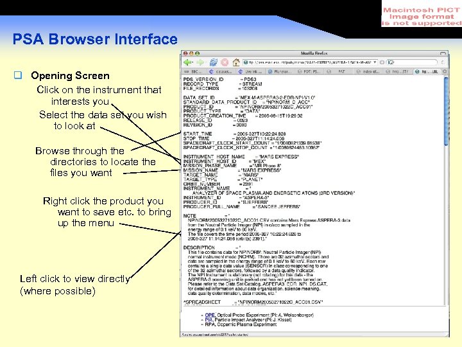Open the new-tab icon at tab bar end
Image resolution: width=462 pixels, height=347 pixels.
tap(445, 71)
